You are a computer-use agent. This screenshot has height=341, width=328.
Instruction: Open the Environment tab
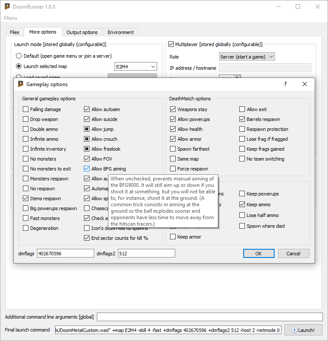click(121, 32)
